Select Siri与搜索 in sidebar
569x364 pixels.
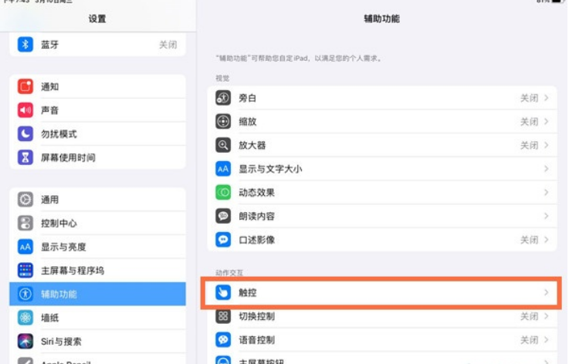pyautogui.click(x=61, y=342)
